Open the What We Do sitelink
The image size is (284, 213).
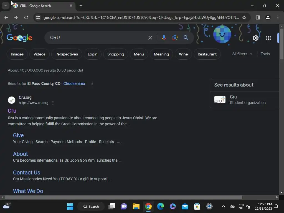click(28, 191)
